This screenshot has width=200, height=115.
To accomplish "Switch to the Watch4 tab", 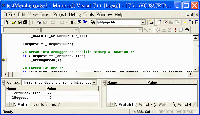I will pyautogui.click(x=185, y=104).
